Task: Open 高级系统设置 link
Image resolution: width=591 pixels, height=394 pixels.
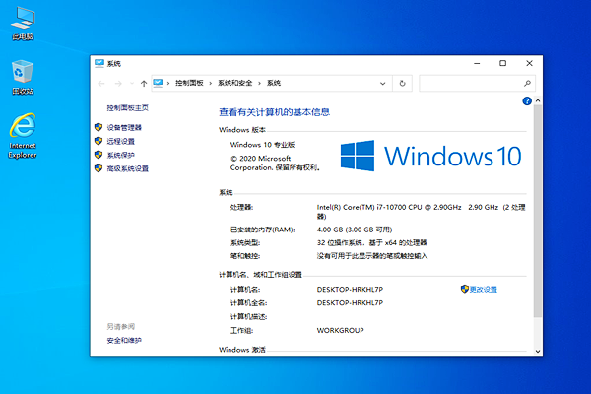Action: pyautogui.click(x=127, y=168)
